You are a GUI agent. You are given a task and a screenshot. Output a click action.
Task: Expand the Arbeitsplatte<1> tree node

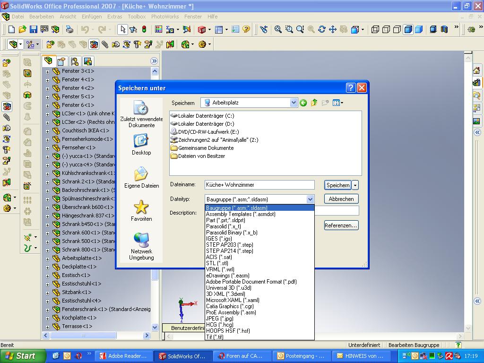pyautogui.click(x=47, y=259)
